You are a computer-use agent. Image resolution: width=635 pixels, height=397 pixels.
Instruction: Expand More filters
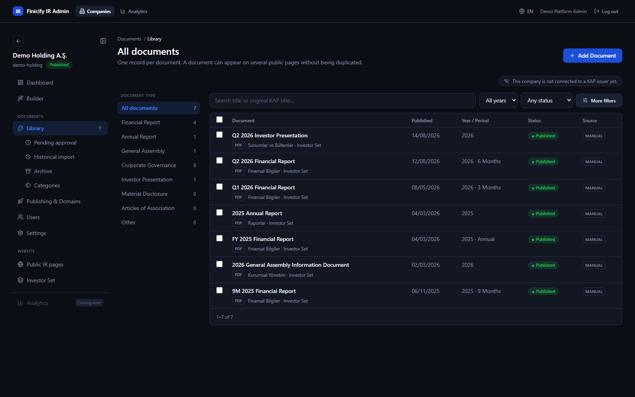pos(599,100)
